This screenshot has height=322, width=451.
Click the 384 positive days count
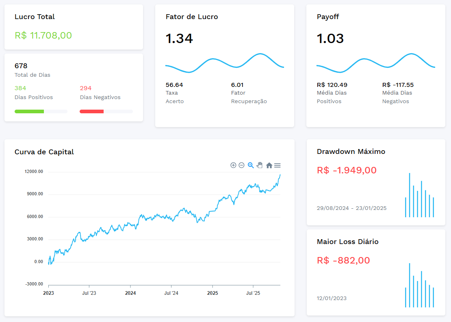[x=20, y=88]
